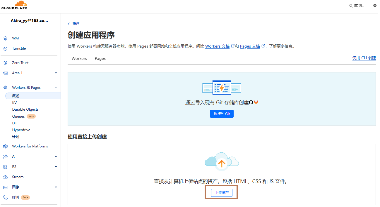Click the Workers for Platforms cube icon
380x207 pixels.
[x=5, y=146]
